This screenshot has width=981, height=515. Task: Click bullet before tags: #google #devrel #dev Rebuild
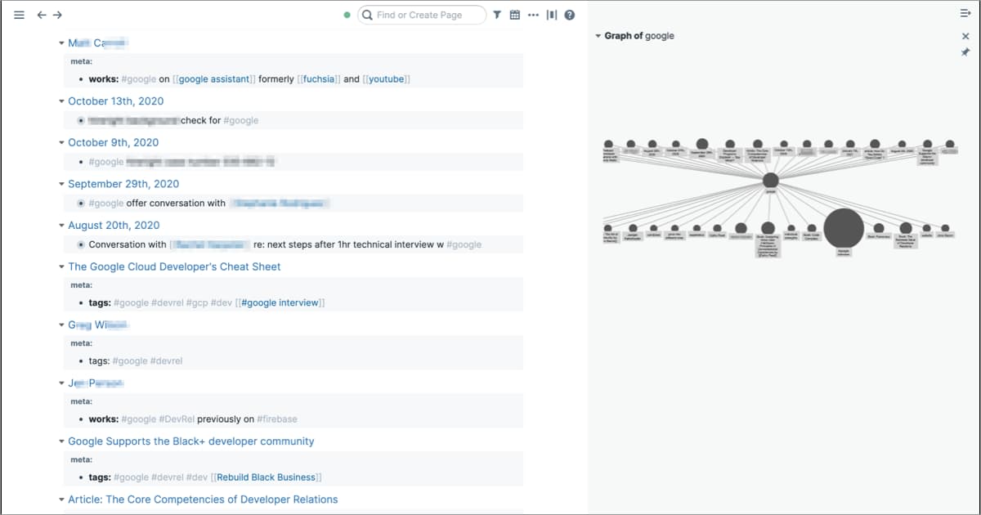tap(80, 477)
